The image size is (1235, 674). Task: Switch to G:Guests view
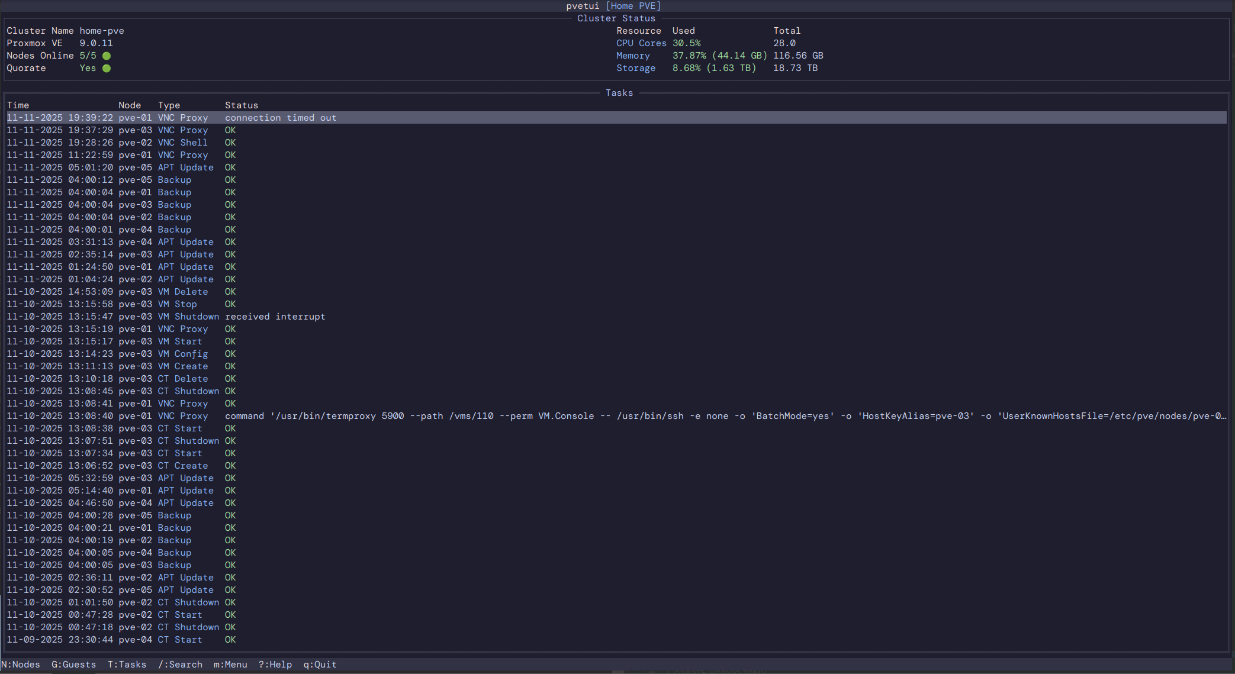(73, 665)
